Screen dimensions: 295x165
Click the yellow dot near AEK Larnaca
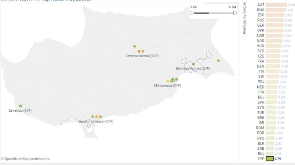click(x=168, y=81)
